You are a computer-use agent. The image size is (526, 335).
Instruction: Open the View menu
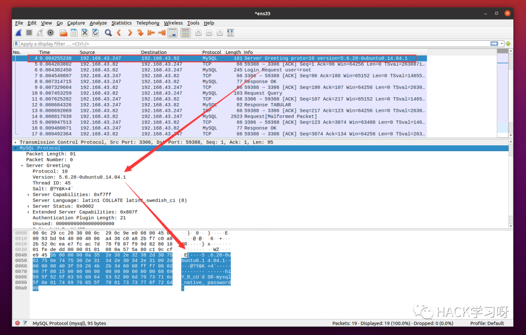pos(46,23)
